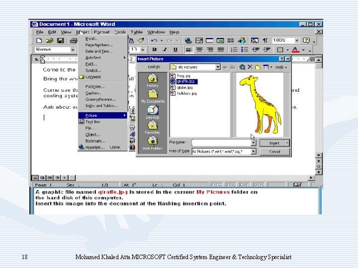Center align the text
This screenshot has width=358, height=268.
click(x=199, y=50)
